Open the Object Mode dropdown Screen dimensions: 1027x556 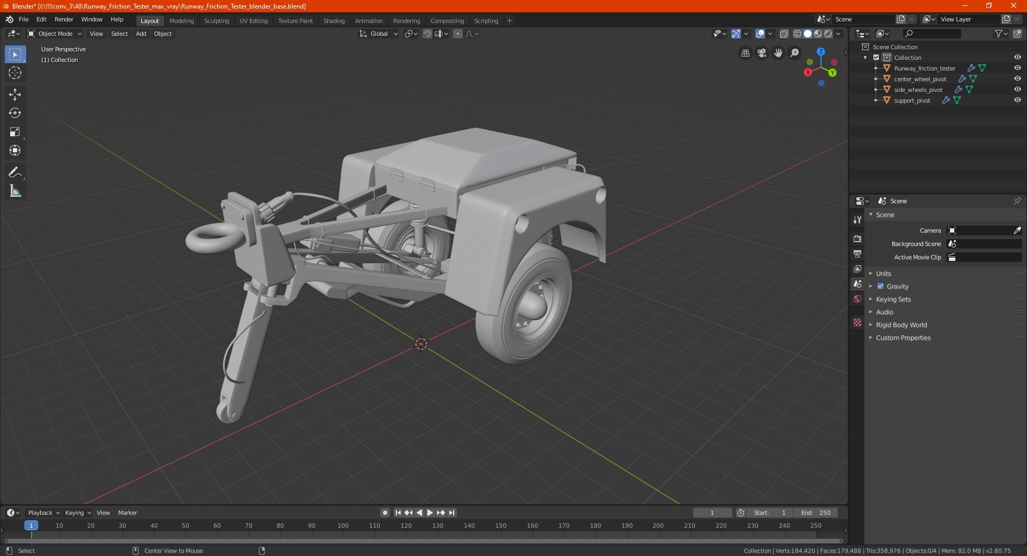[x=55, y=34]
